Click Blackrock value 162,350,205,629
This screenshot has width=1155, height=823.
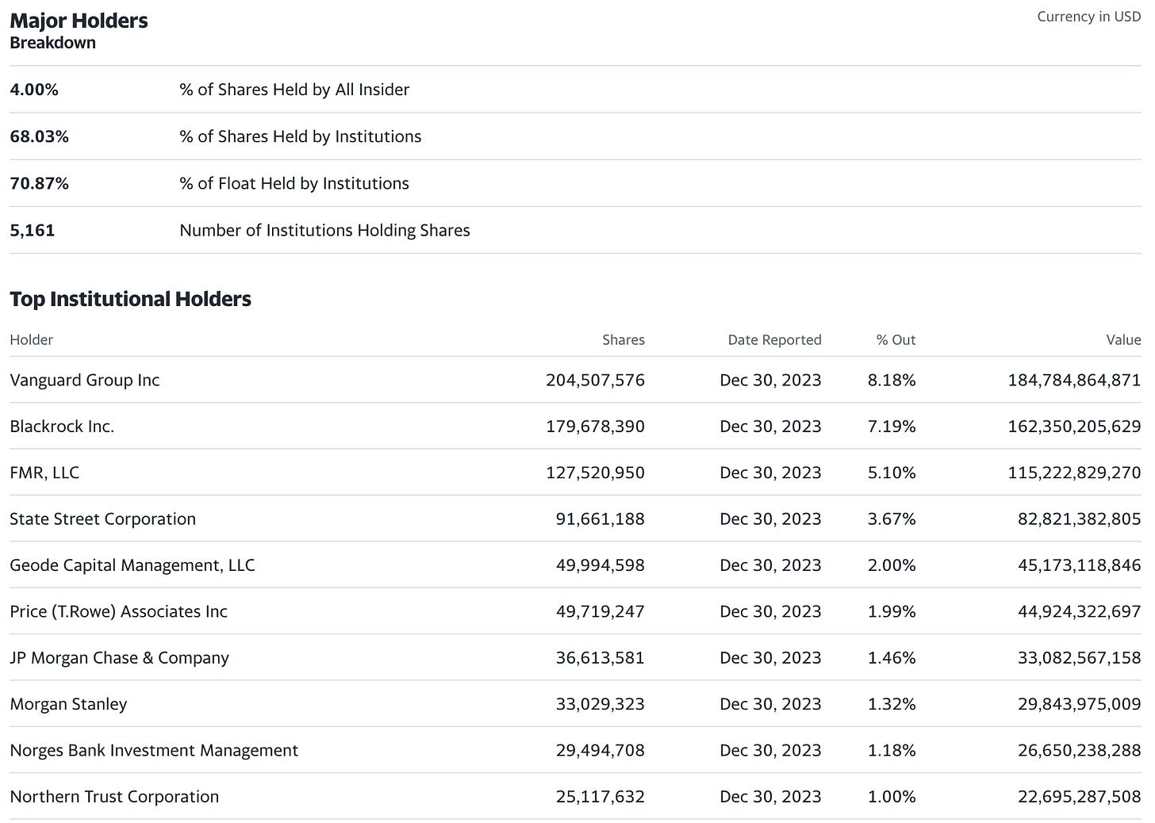coord(1074,427)
